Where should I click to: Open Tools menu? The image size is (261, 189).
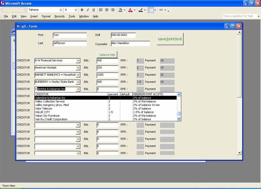click(x=72, y=16)
